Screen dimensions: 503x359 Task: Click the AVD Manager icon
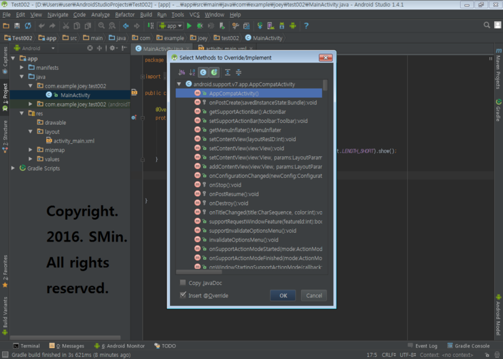(271, 26)
